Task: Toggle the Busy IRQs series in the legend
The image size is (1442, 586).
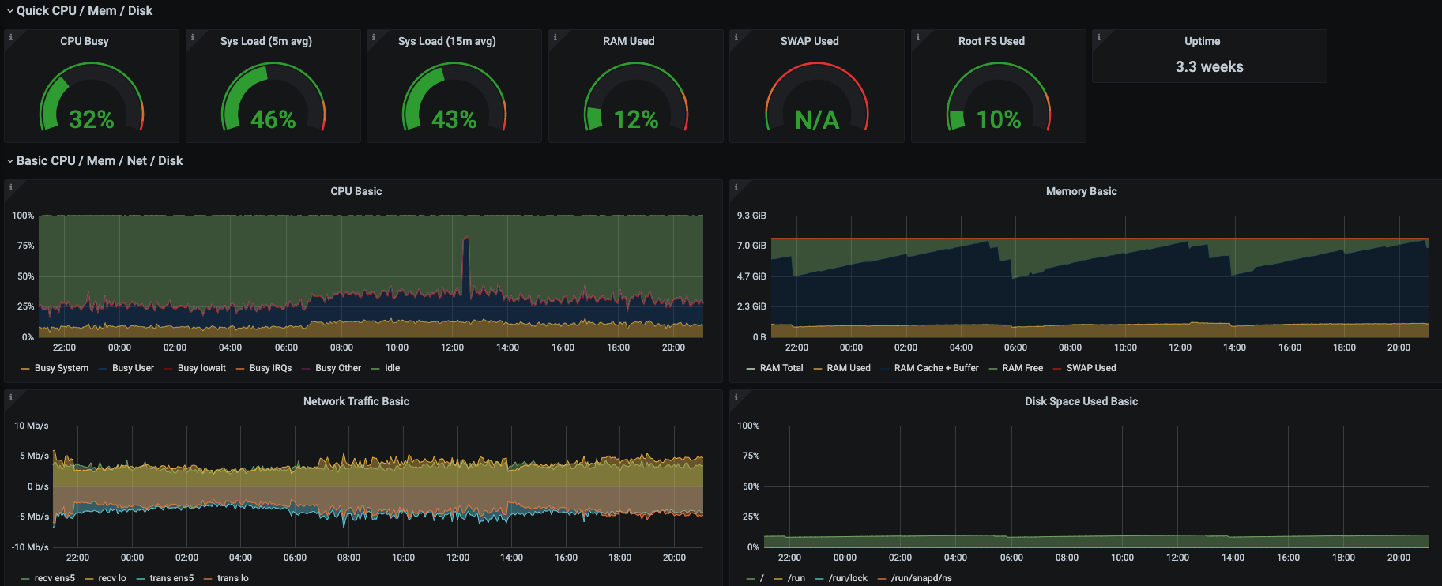Action: click(x=270, y=368)
